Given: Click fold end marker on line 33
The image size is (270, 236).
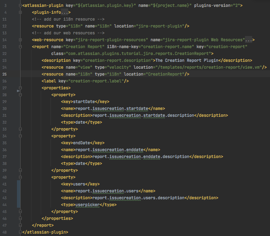Looking at the screenshot, I should coord(20,129).
